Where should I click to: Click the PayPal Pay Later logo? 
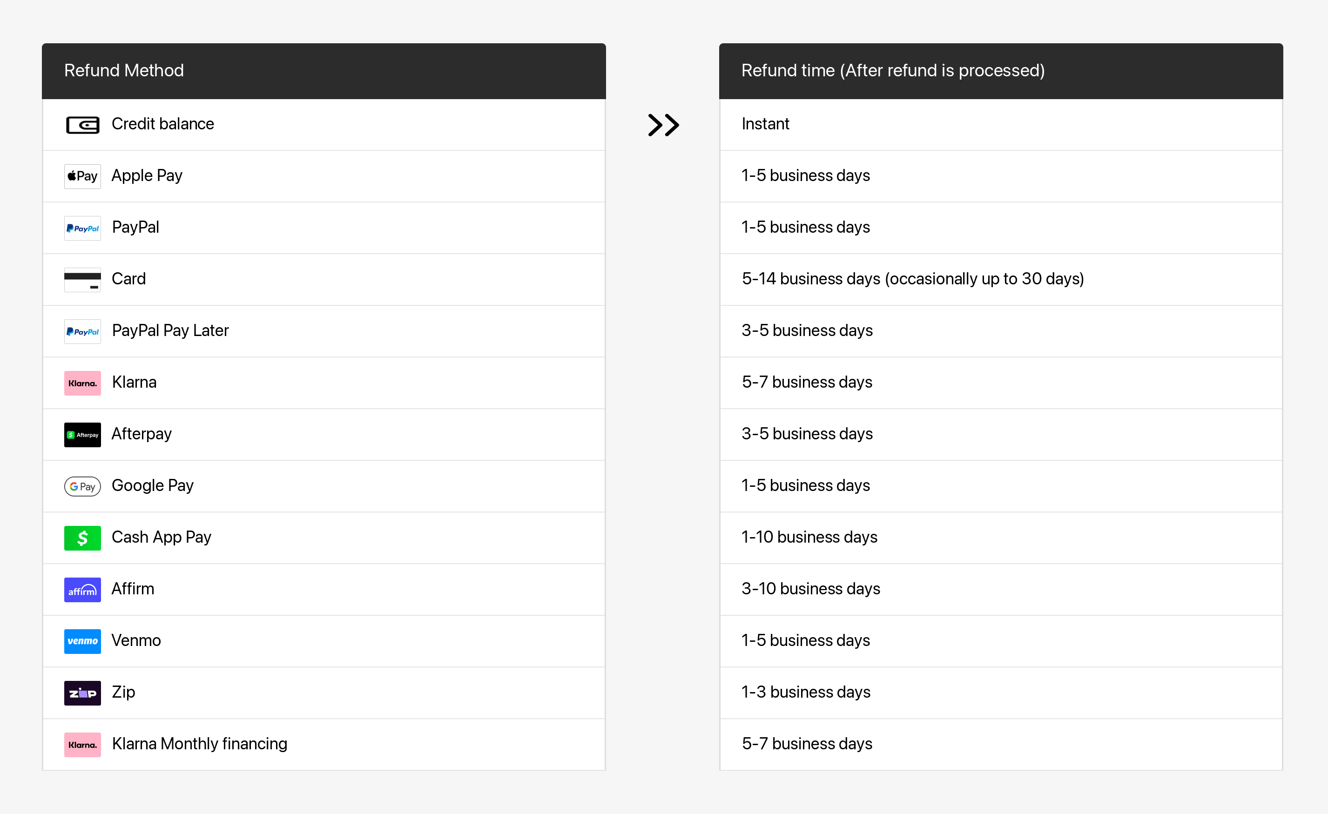point(82,331)
